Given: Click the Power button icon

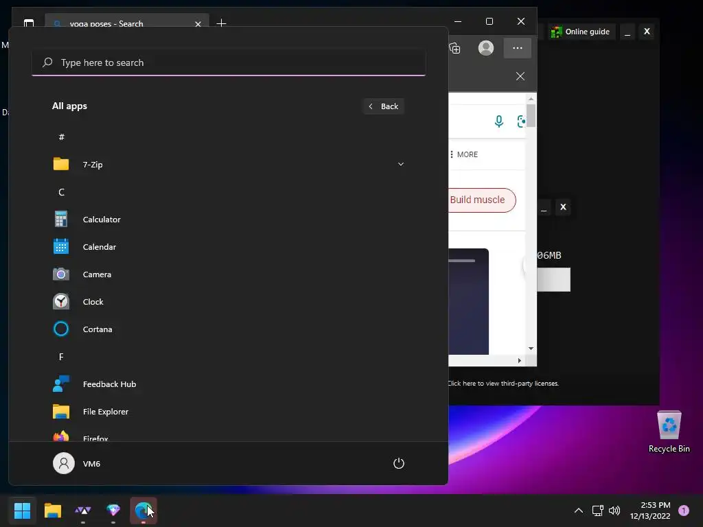Looking at the screenshot, I should [x=399, y=463].
